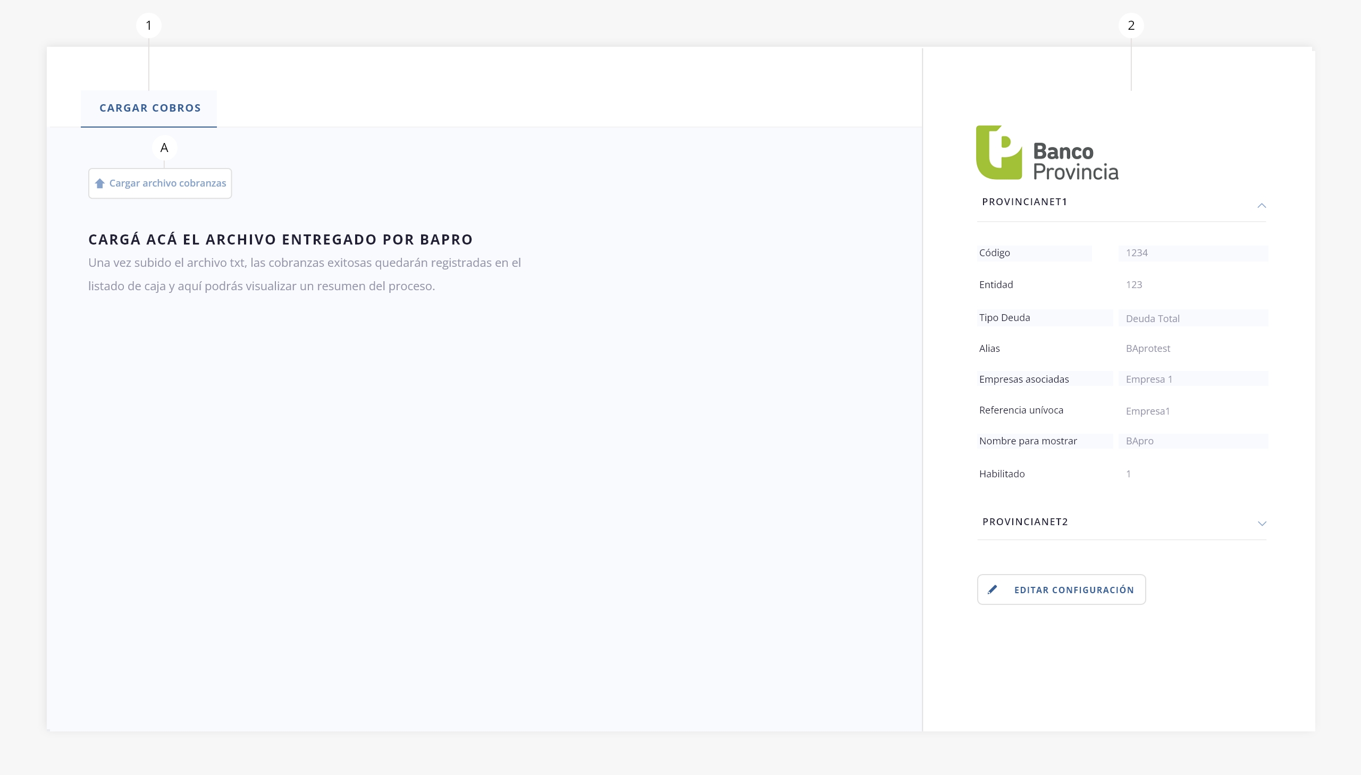The width and height of the screenshot is (1361, 775).
Task: Click the upload arrow icon
Action: pyautogui.click(x=99, y=183)
